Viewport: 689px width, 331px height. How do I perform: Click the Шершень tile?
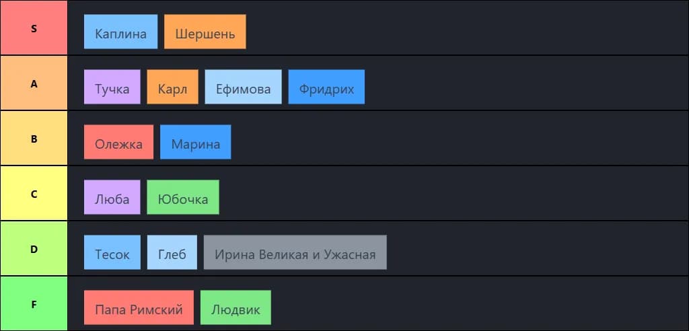(205, 32)
